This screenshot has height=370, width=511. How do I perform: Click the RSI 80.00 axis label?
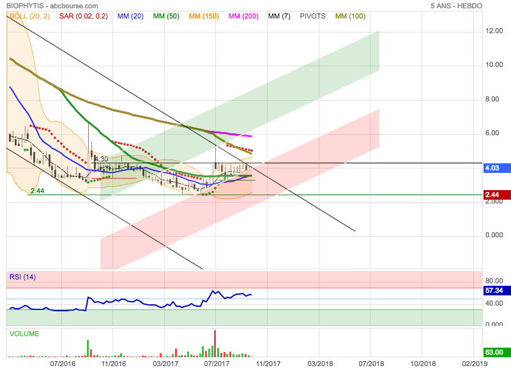point(494,281)
